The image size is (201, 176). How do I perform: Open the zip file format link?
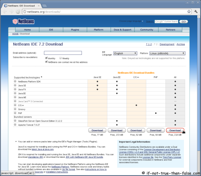tap(68, 169)
